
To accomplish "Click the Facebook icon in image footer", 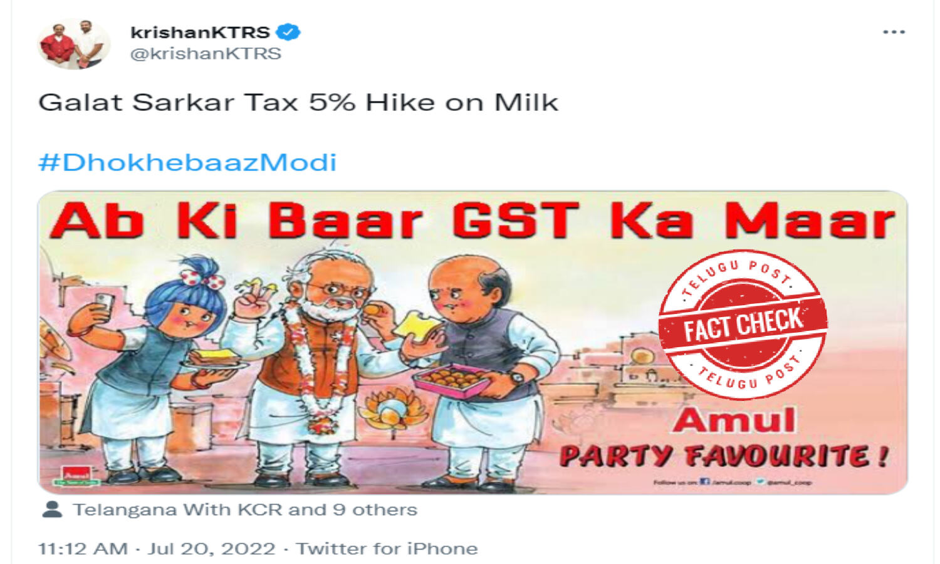I will point(704,482).
